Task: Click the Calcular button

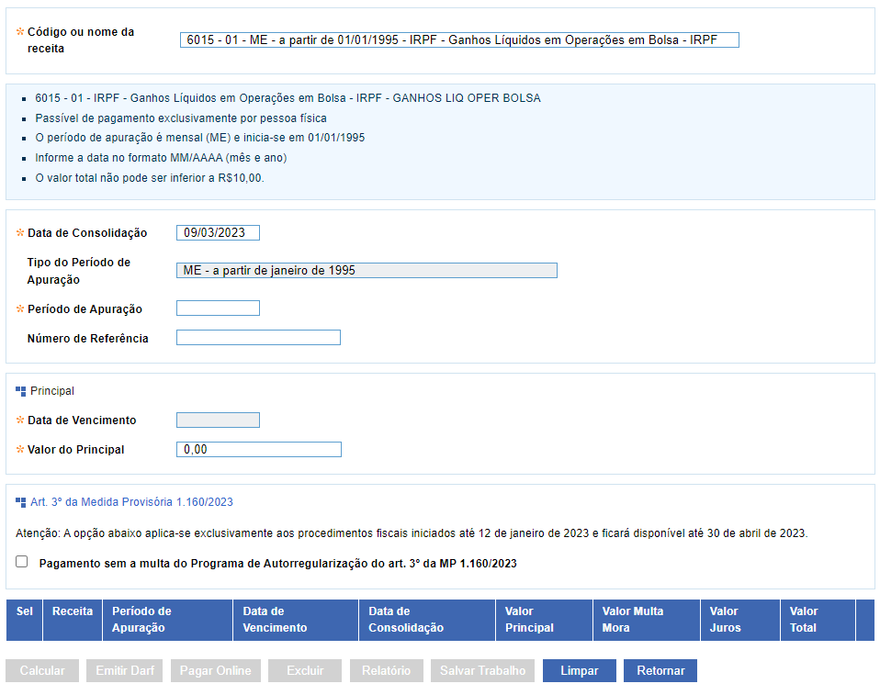Action: point(42,671)
